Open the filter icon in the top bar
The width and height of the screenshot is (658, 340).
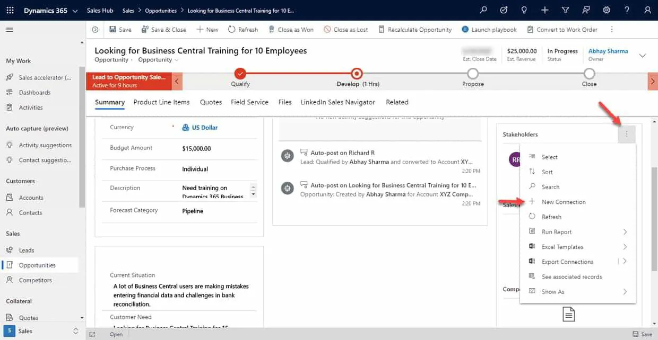[x=564, y=10]
